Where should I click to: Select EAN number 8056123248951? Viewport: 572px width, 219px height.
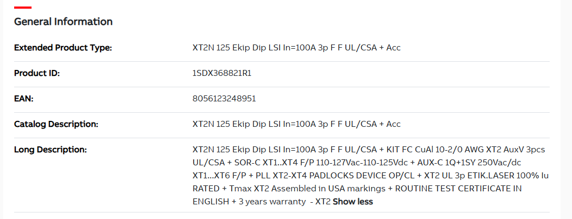(224, 99)
